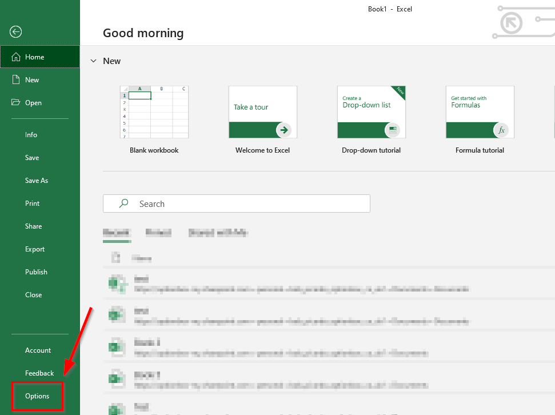The width and height of the screenshot is (555, 415).
Task: Open the Info page
Action: tap(40, 134)
